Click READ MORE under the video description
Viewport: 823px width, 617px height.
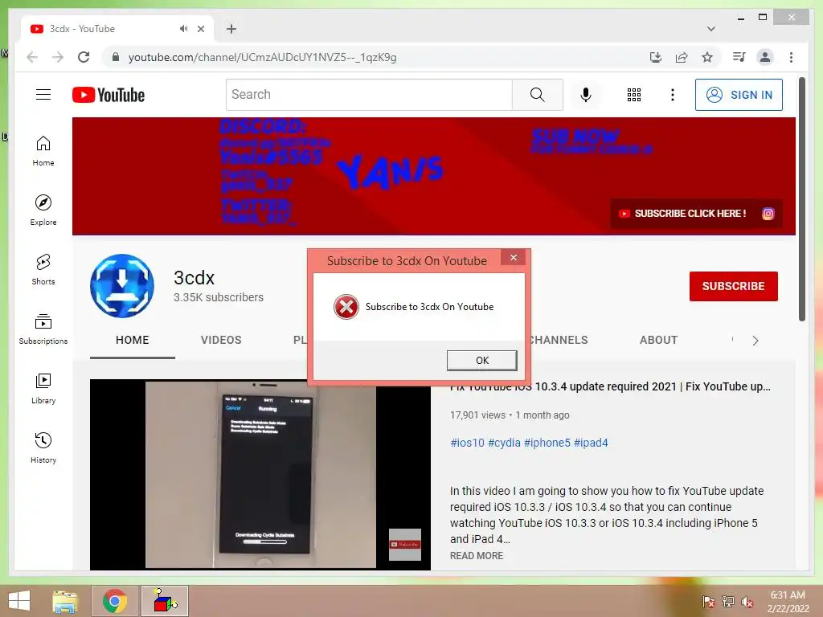tap(476, 556)
